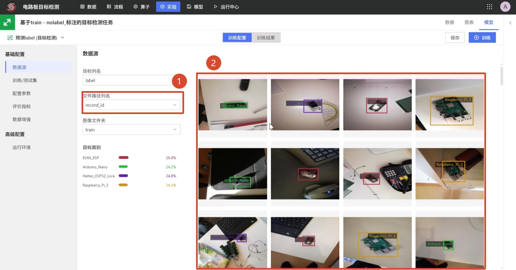516x270 pixels.
Task: Open the 数据 top menu
Action: [88, 7]
